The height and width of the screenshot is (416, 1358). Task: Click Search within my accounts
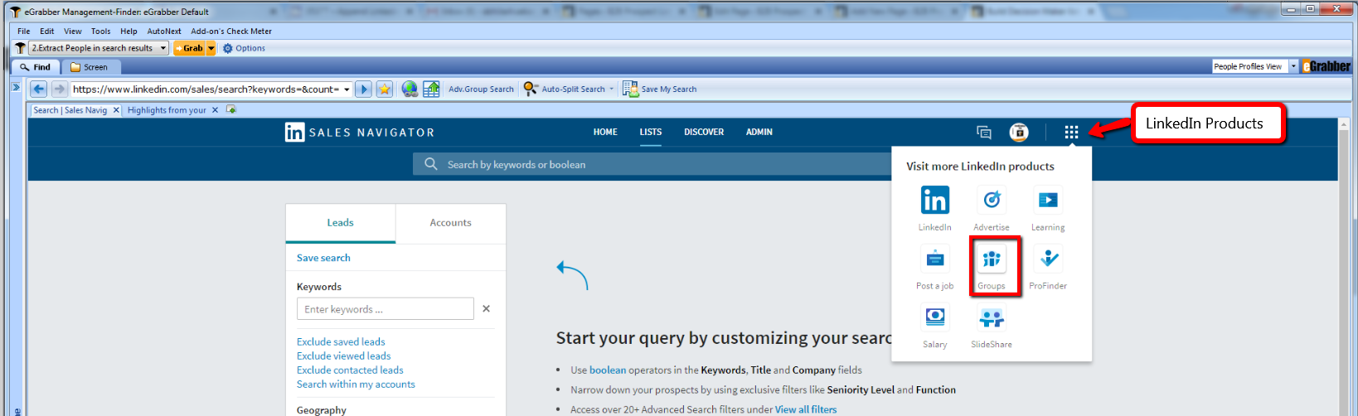[x=356, y=384]
